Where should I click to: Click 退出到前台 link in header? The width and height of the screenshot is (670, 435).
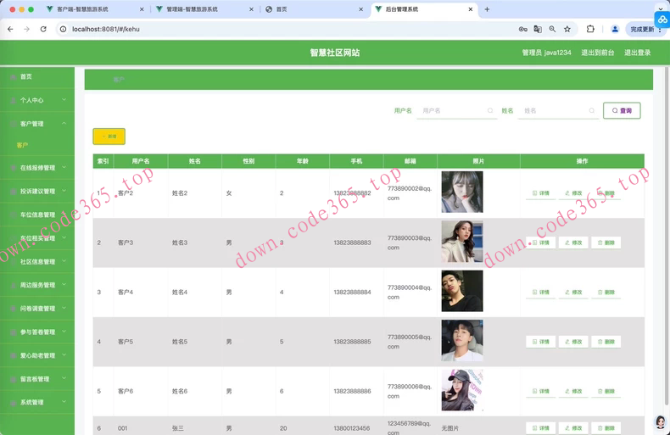coord(597,53)
